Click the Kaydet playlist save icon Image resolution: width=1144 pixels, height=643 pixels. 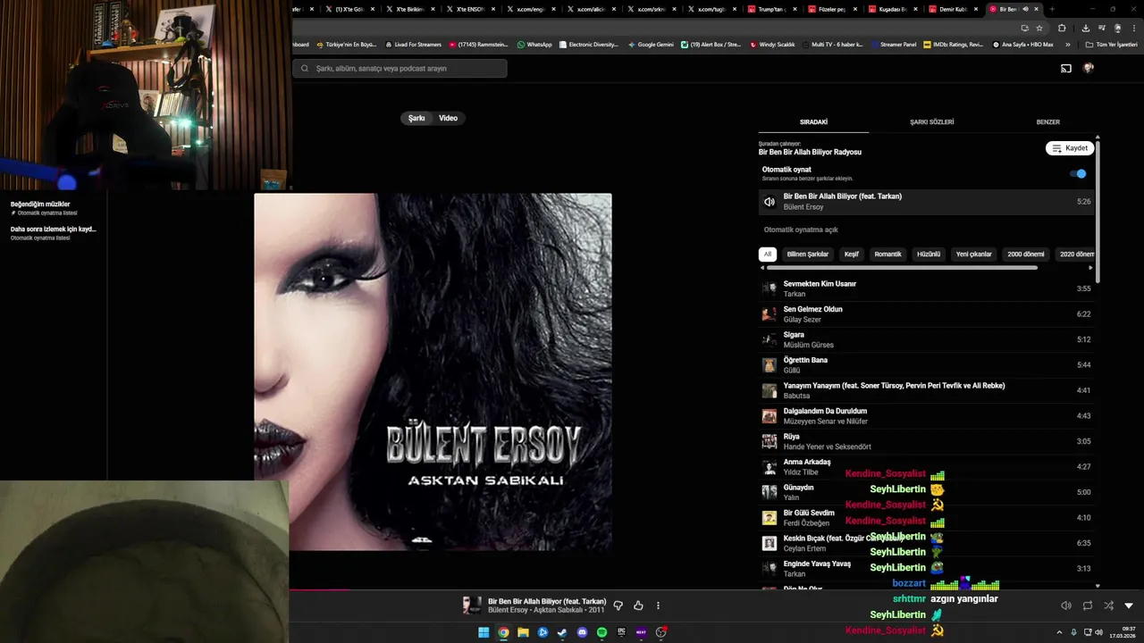coord(1057,148)
